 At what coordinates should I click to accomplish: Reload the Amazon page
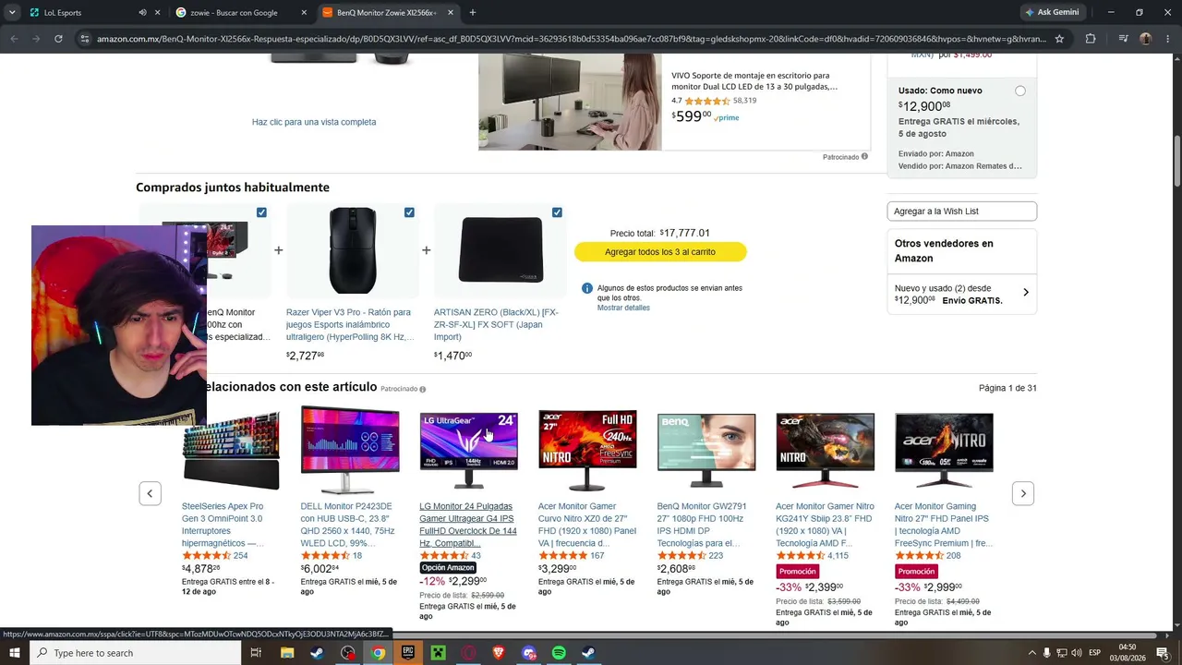tap(58, 39)
